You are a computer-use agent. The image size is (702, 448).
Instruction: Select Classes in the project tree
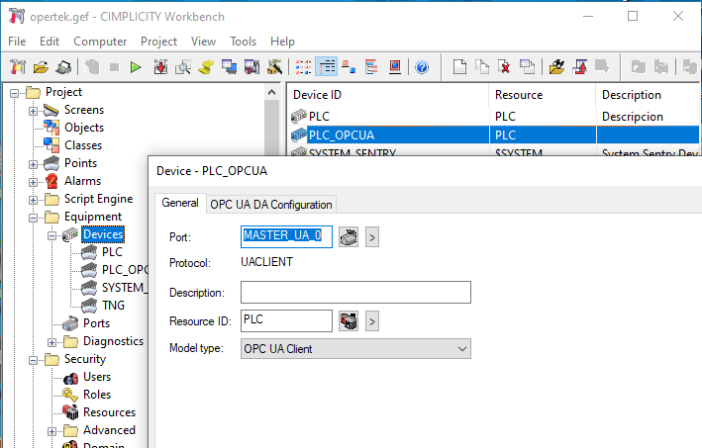(x=83, y=145)
